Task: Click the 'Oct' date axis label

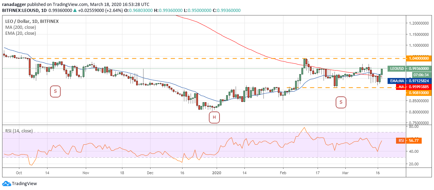Action: click(x=19, y=173)
